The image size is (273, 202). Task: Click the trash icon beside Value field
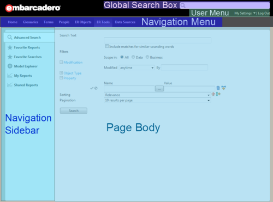[x=218, y=88]
